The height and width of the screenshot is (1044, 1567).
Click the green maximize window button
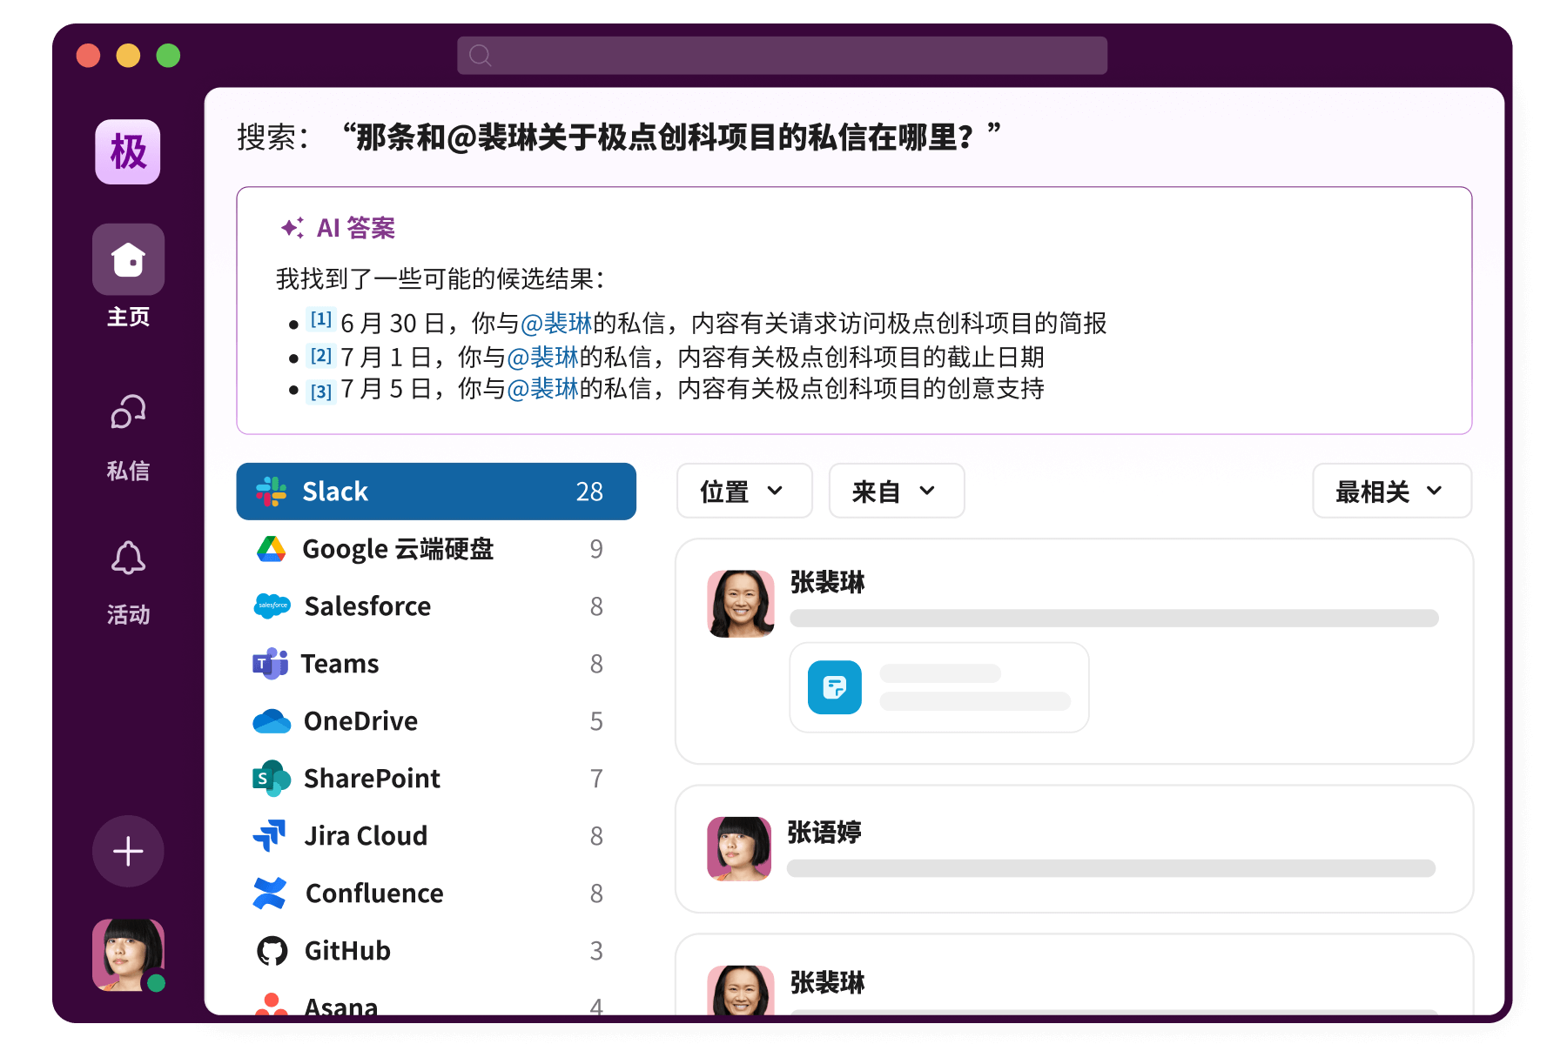pyautogui.click(x=168, y=56)
